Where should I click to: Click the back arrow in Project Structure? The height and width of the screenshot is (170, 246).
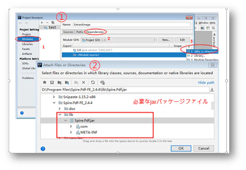(21, 23)
